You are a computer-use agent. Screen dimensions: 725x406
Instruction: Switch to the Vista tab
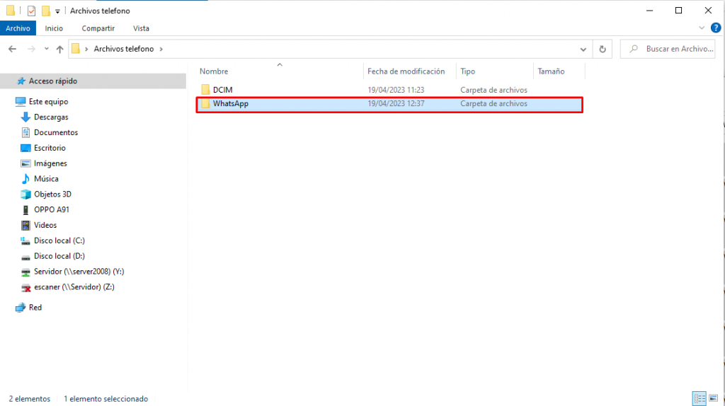coord(141,28)
